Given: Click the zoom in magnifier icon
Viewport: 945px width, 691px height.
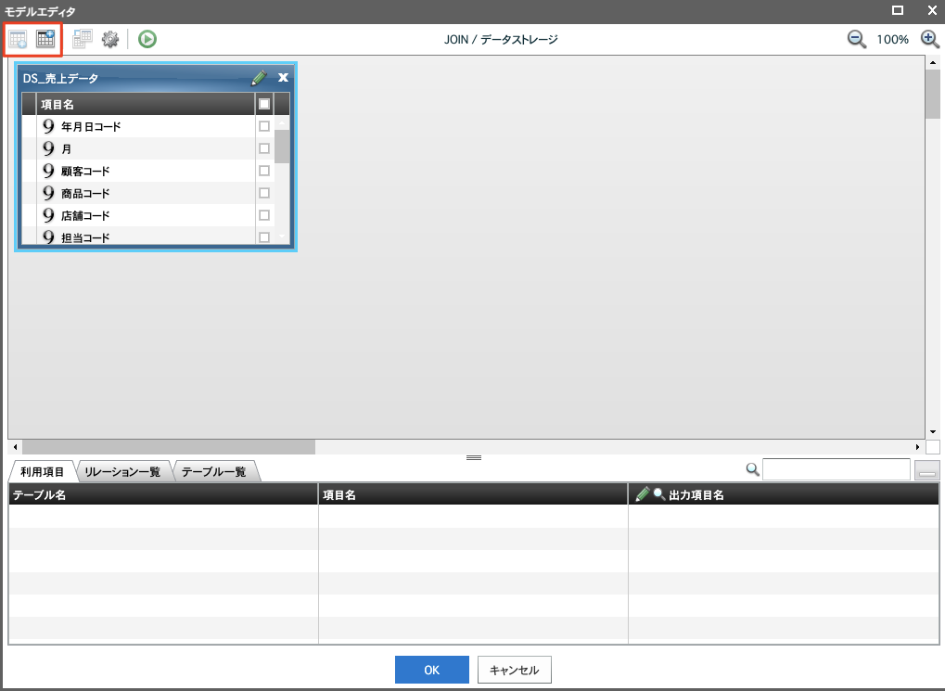Looking at the screenshot, I should 930,39.
